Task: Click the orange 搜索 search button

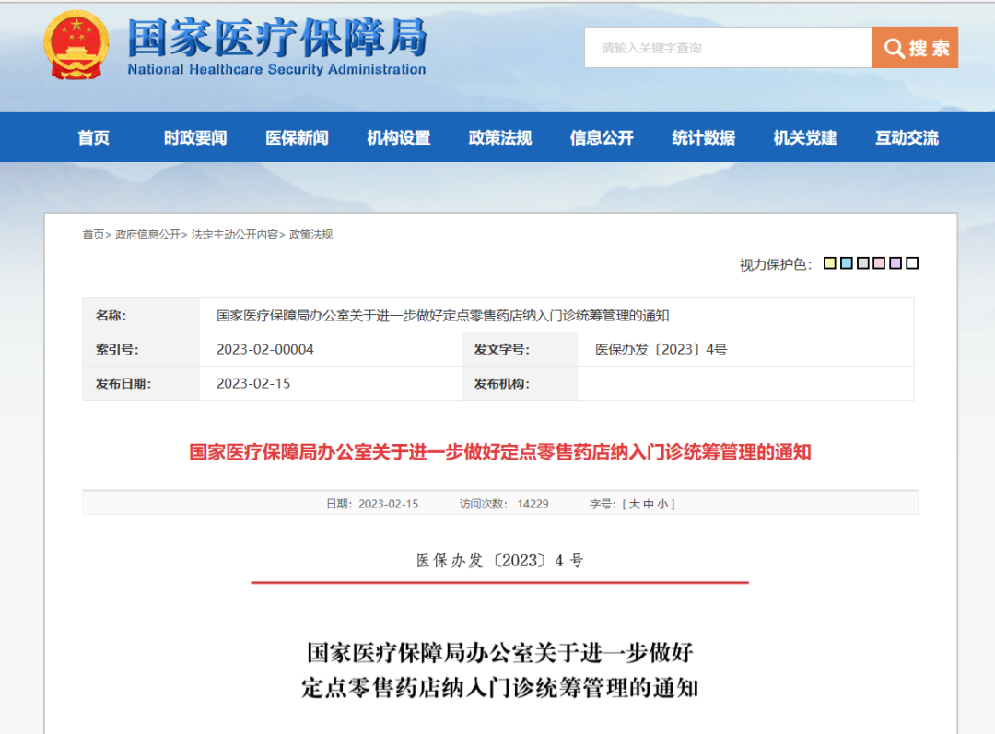Action: point(915,48)
